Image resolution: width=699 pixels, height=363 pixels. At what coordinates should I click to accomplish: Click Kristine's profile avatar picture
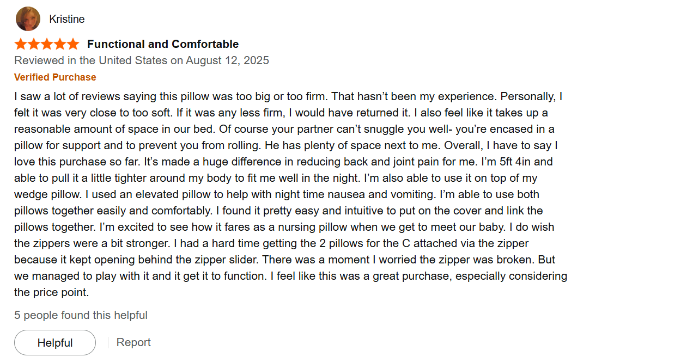point(28,19)
